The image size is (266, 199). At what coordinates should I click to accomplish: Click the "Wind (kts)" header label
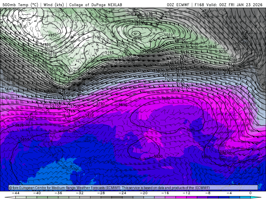click(54, 5)
